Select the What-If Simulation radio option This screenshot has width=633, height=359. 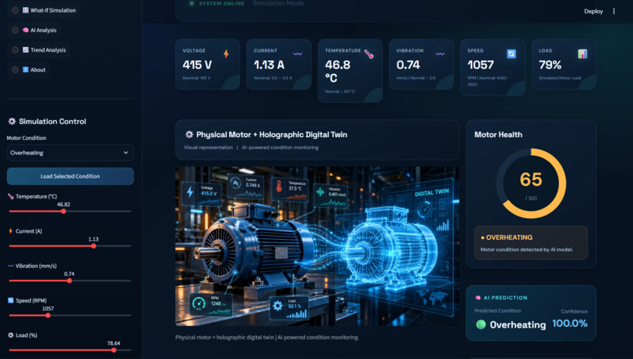point(15,10)
